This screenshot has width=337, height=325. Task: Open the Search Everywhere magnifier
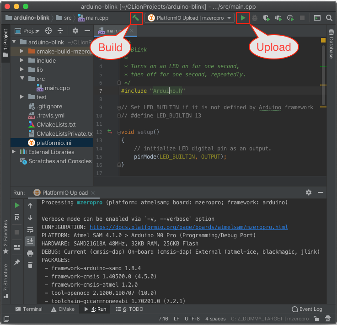click(329, 18)
